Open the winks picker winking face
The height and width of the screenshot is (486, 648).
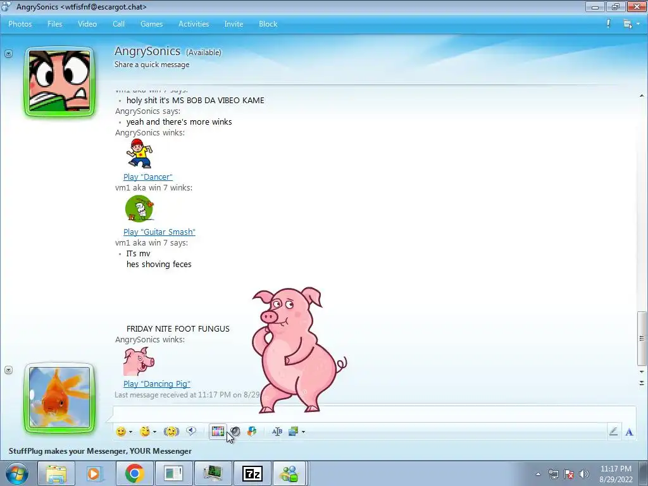click(x=145, y=432)
